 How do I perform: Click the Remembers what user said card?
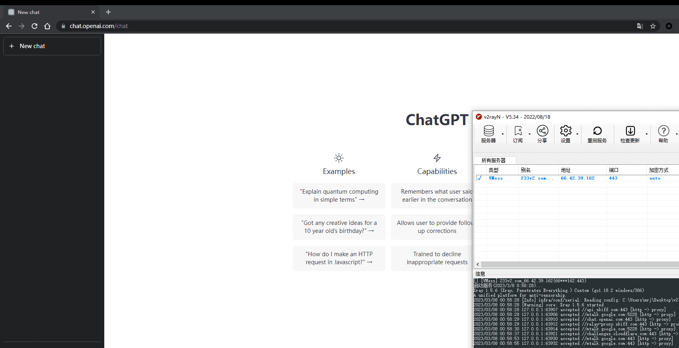(x=432, y=196)
